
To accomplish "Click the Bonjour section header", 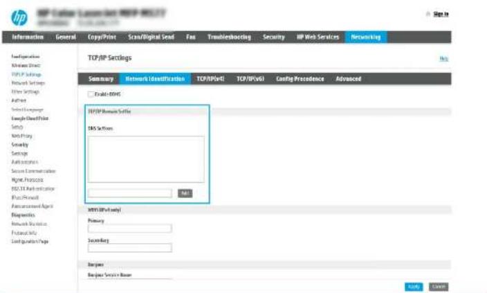I will (95, 265).
